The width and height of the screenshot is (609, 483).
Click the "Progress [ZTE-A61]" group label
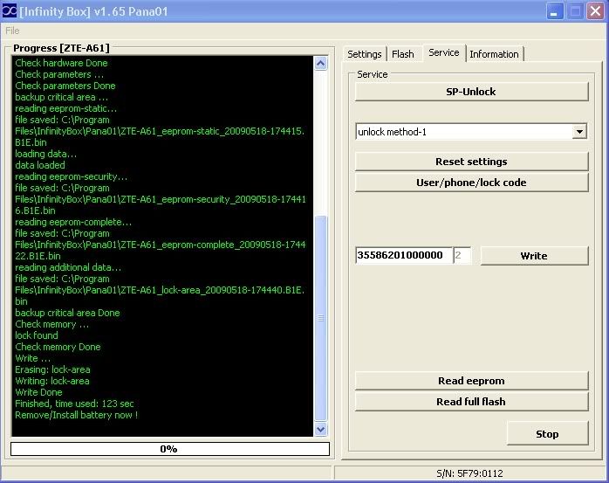pos(61,48)
